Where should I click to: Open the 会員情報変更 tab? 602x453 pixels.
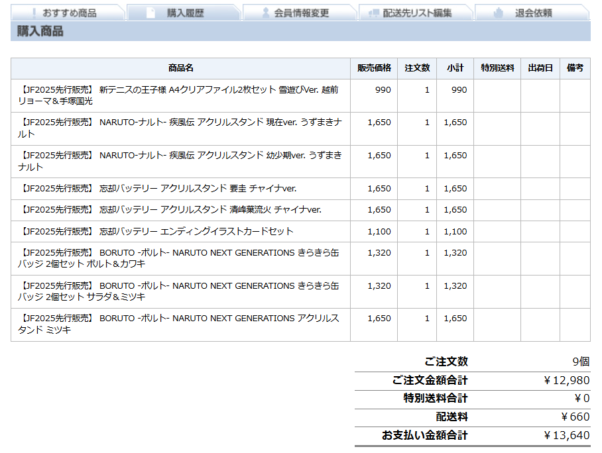click(x=300, y=13)
